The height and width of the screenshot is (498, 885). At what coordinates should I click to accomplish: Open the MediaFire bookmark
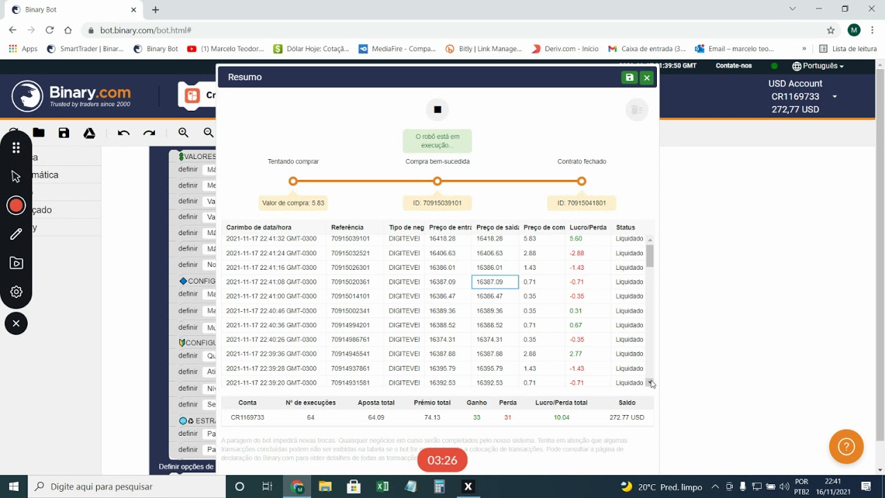click(x=397, y=49)
